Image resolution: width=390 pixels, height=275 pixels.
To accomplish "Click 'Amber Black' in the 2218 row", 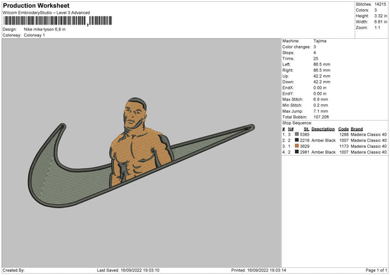I will pos(323,141).
